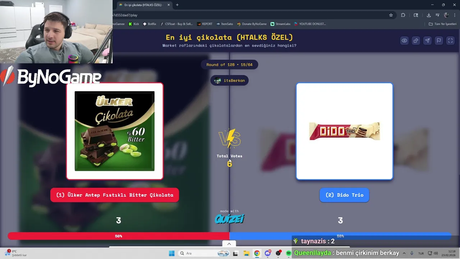Enter fullscreen with the expand icon
Image resolution: width=460 pixels, height=259 pixels.
(x=450, y=41)
